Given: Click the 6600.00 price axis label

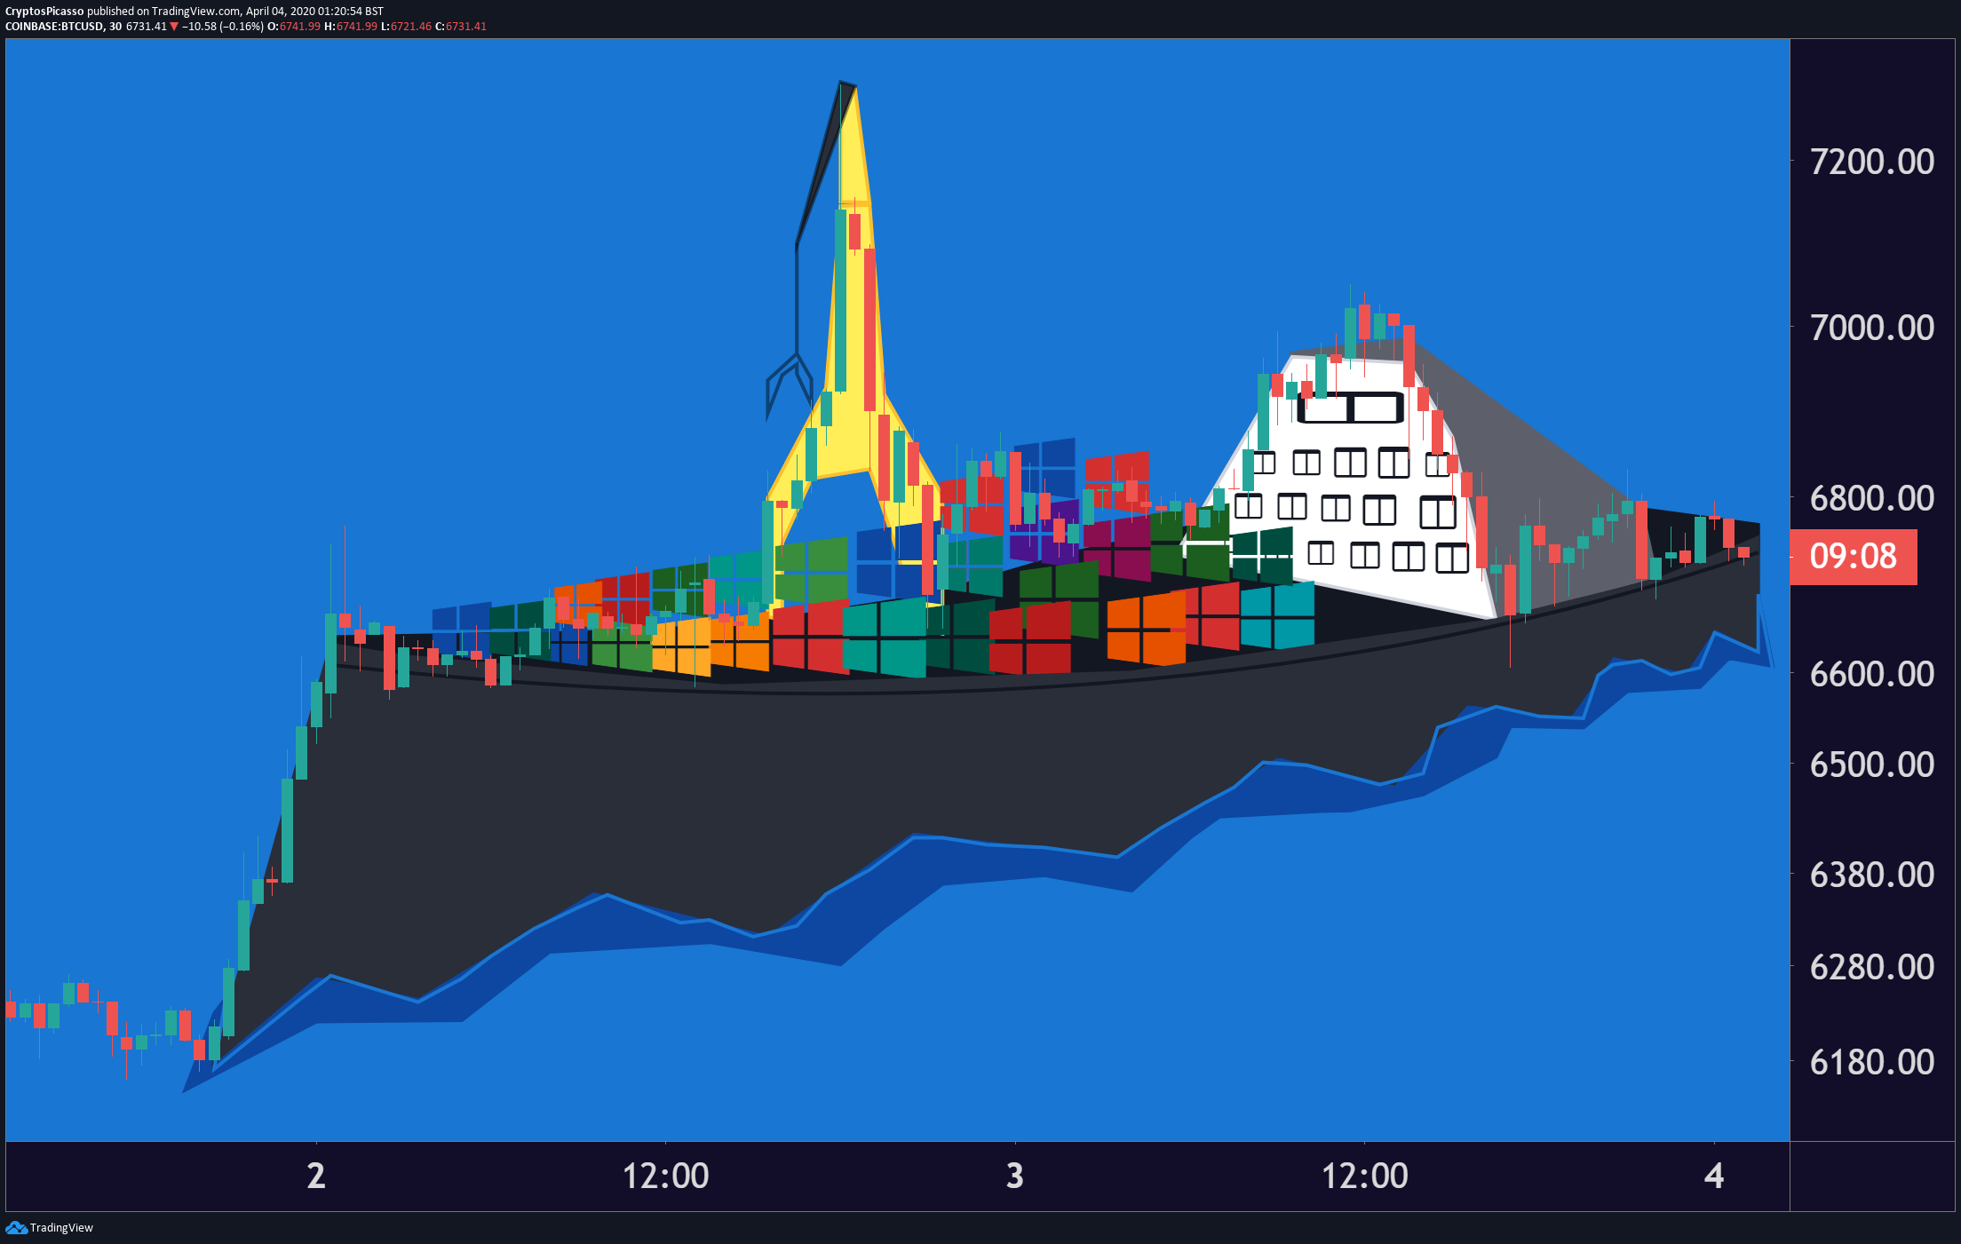Looking at the screenshot, I should [x=1872, y=674].
